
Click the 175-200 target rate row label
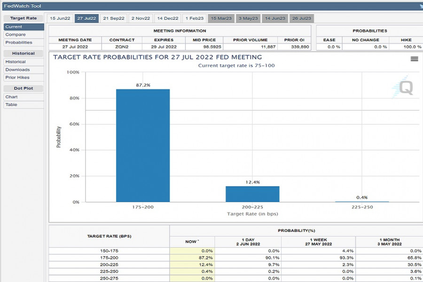109,258
